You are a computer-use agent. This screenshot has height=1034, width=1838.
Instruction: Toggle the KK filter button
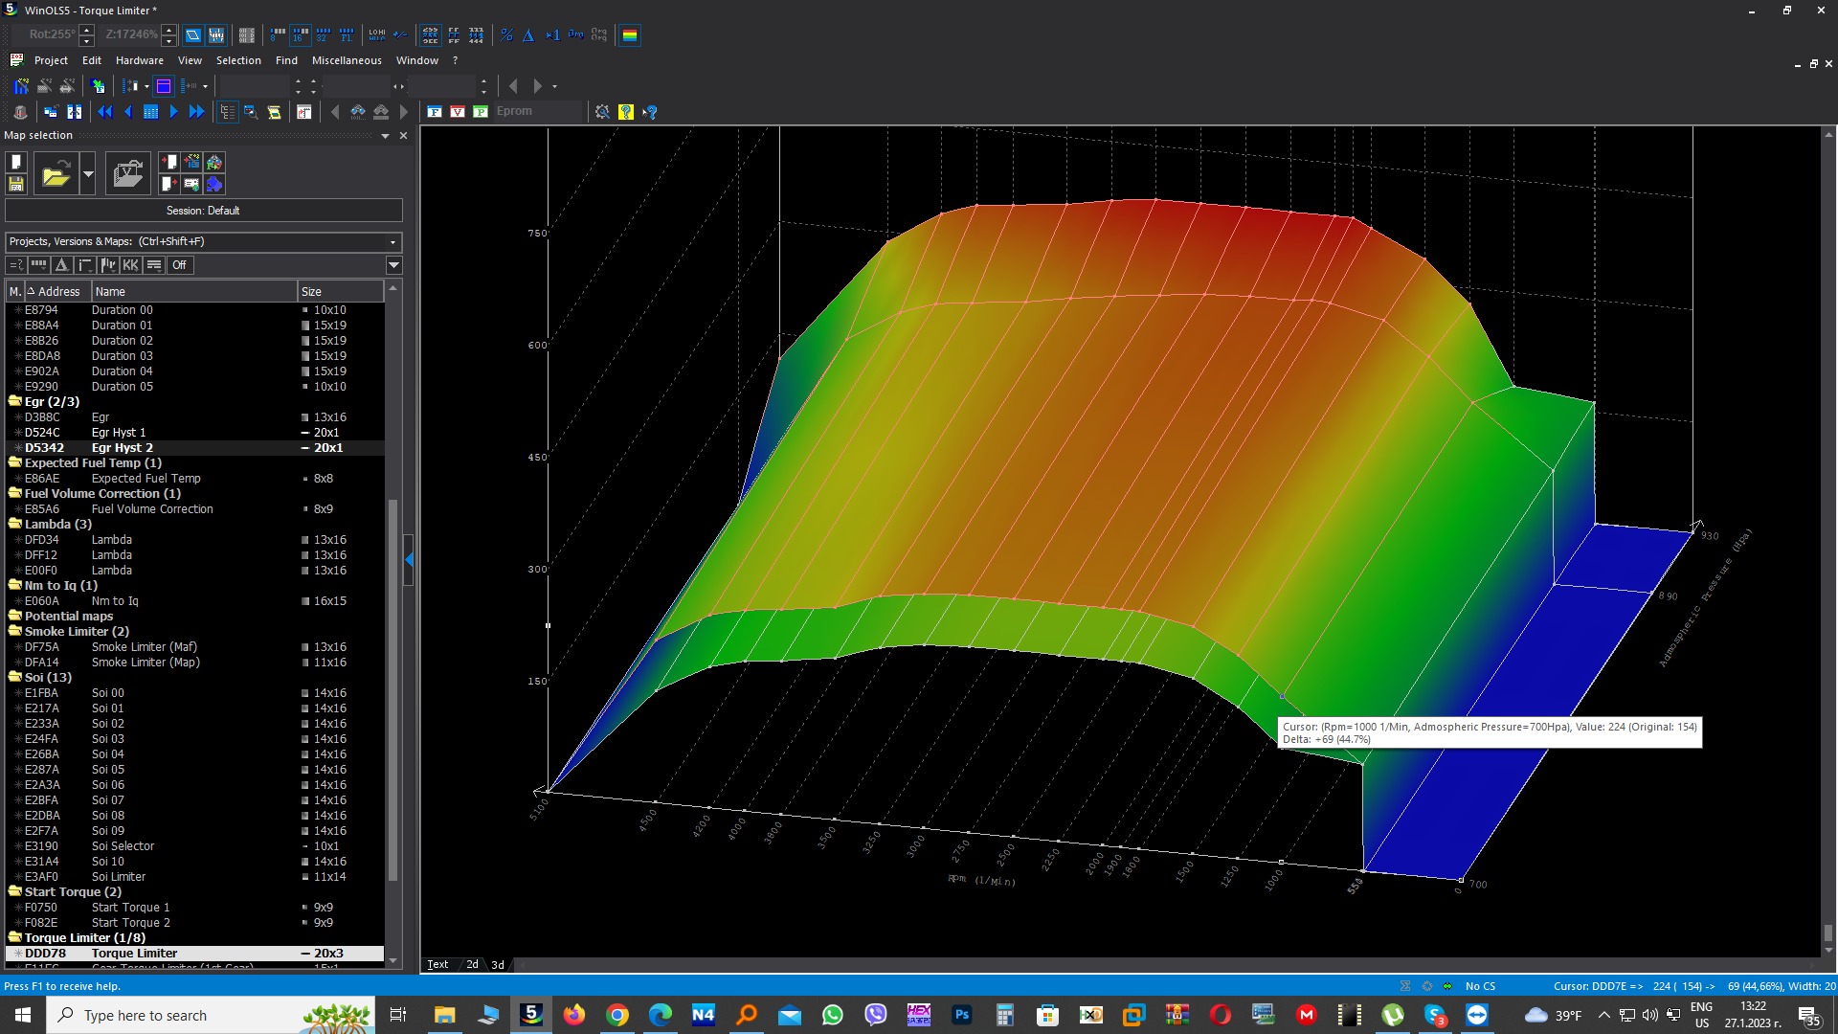131,265
